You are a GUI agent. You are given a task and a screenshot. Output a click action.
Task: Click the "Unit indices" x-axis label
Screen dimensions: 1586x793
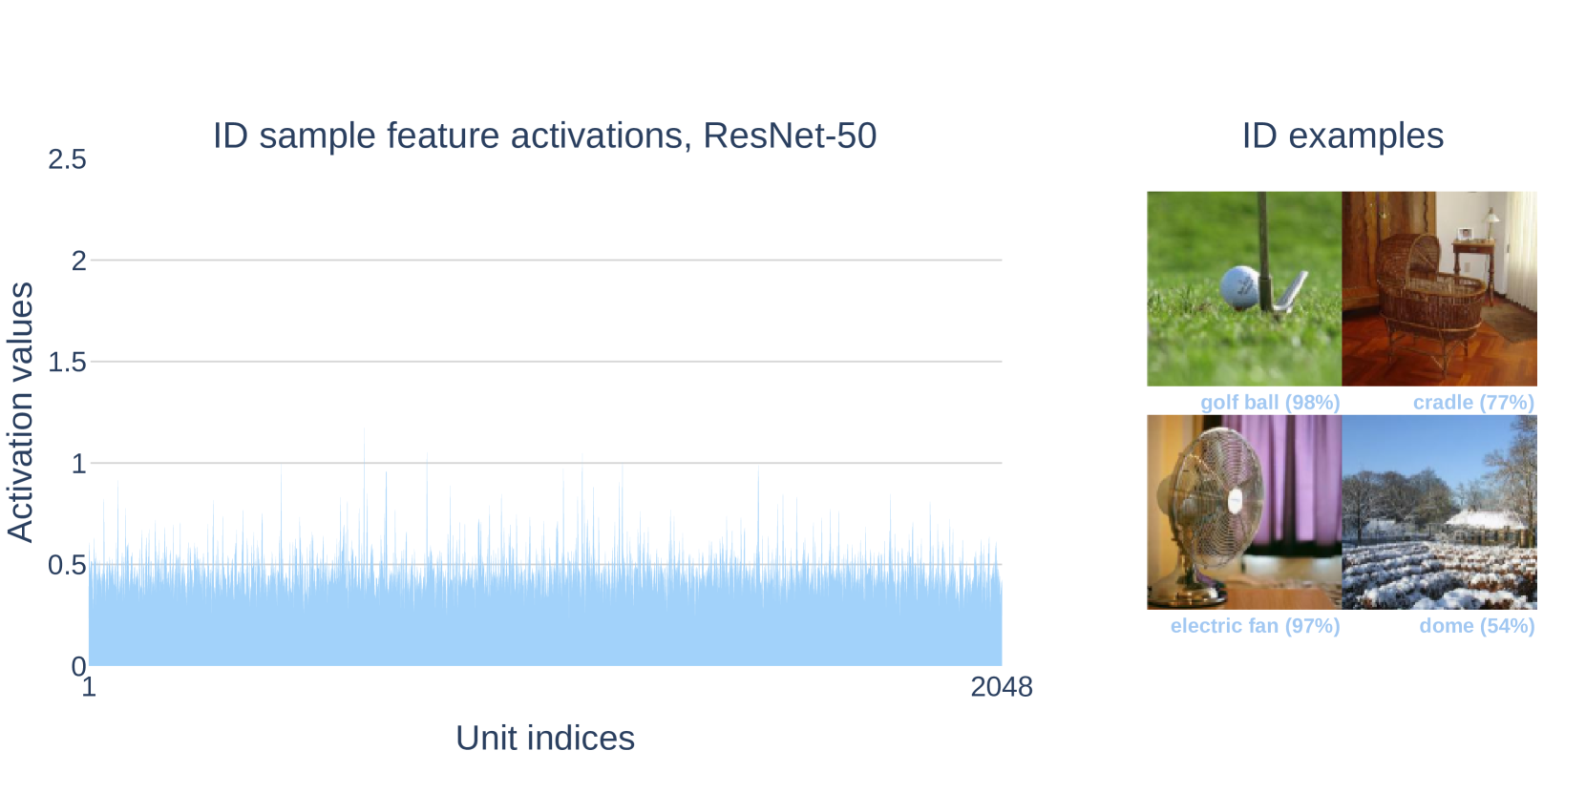[545, 738]
